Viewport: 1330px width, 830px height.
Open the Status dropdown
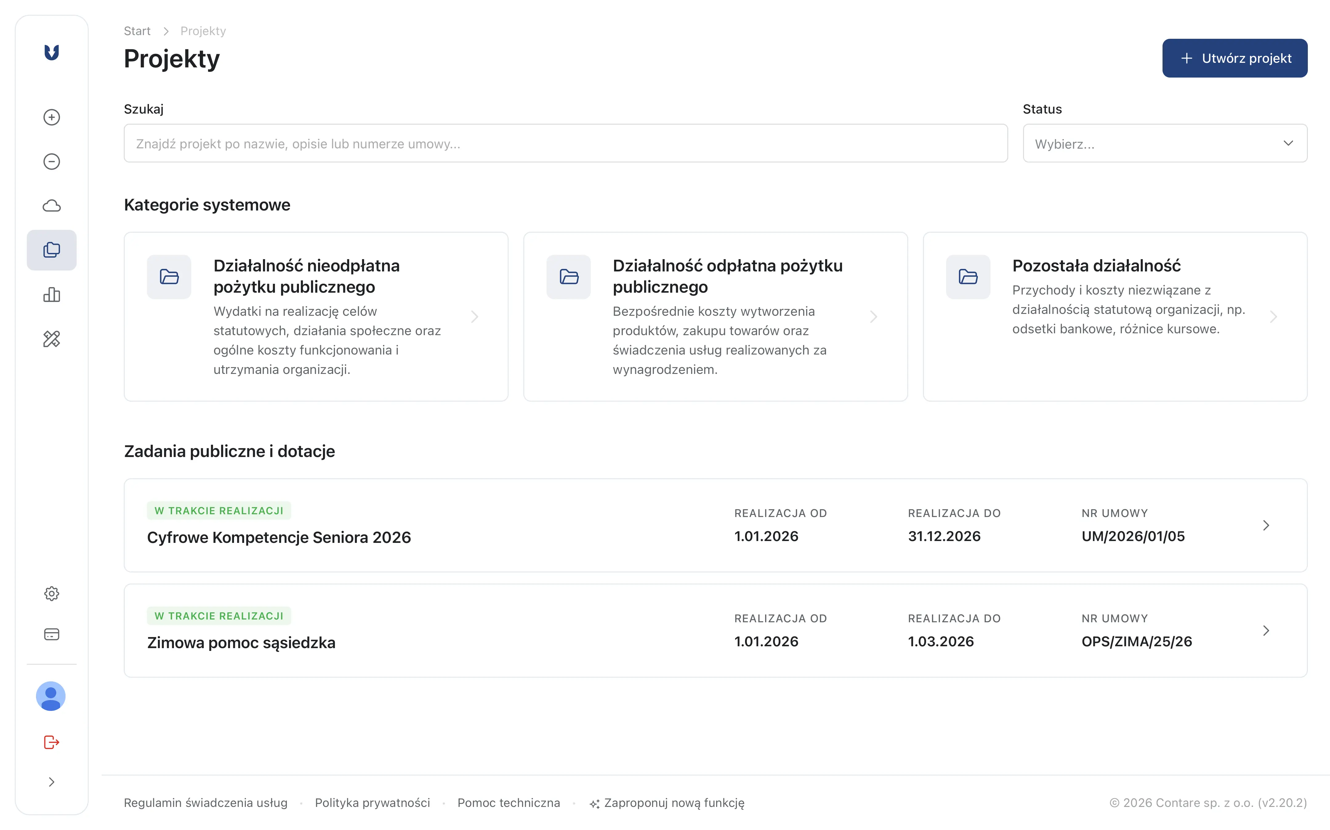tap(1164, 143)
